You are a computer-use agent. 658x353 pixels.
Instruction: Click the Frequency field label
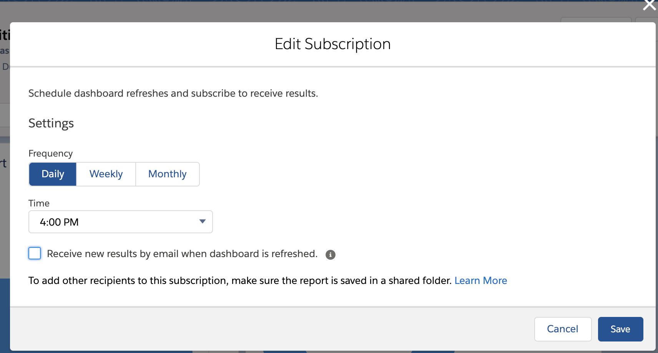[x=50, y=153]
